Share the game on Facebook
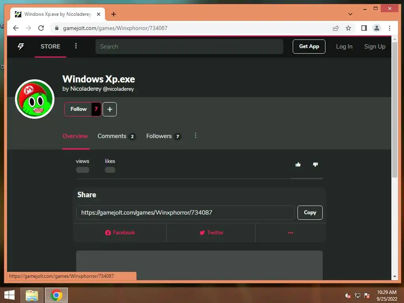 point(120,233)
